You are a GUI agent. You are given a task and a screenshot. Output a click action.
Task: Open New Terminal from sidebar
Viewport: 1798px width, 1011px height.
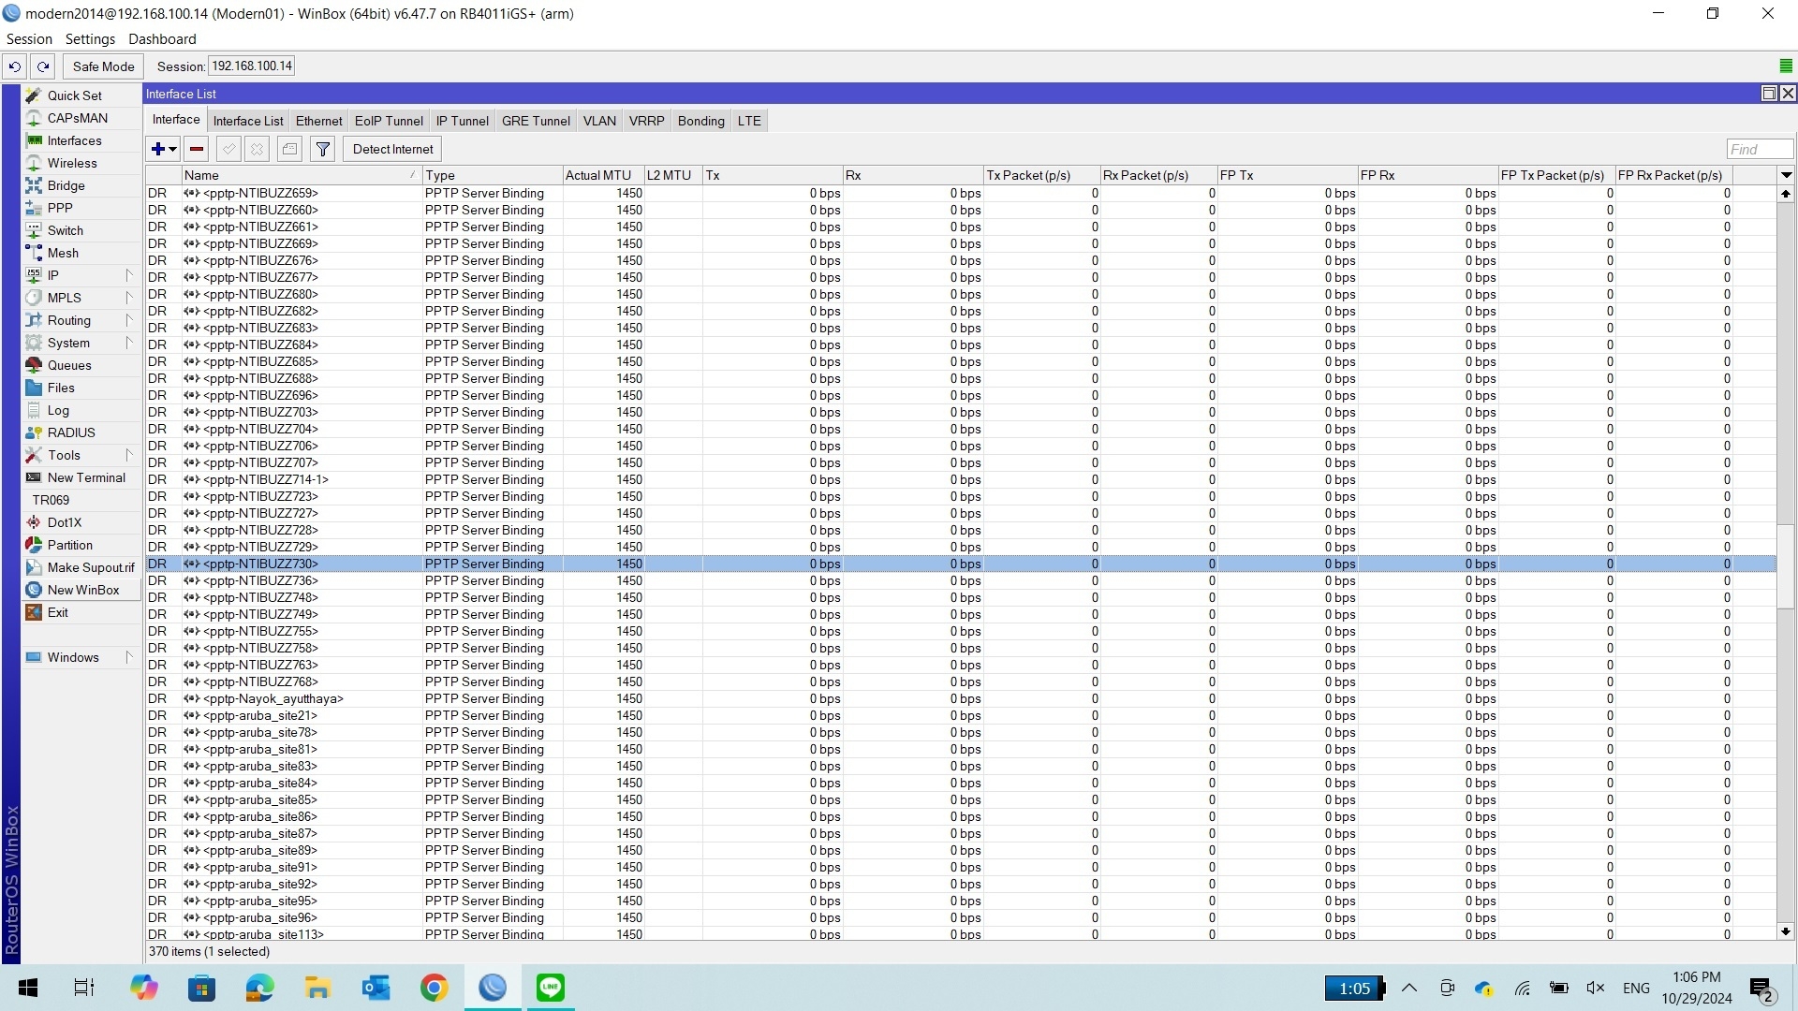click(x=87, y=477)
